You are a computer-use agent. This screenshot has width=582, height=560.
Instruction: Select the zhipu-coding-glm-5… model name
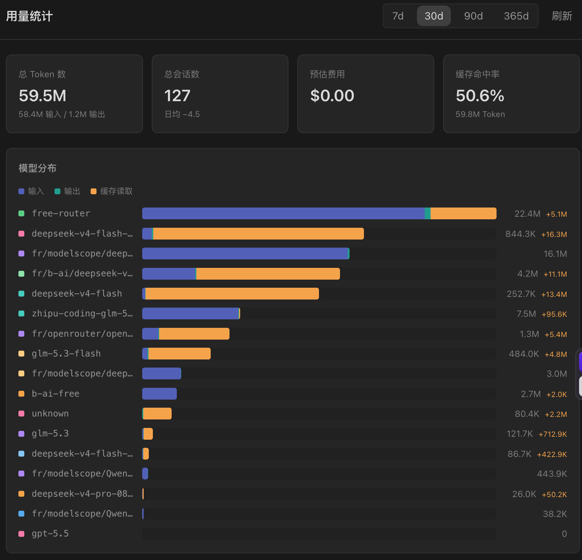pos(83,313)
